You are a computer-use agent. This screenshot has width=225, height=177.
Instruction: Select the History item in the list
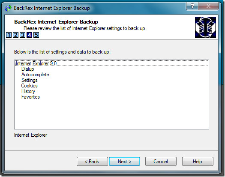pos(28,91)
